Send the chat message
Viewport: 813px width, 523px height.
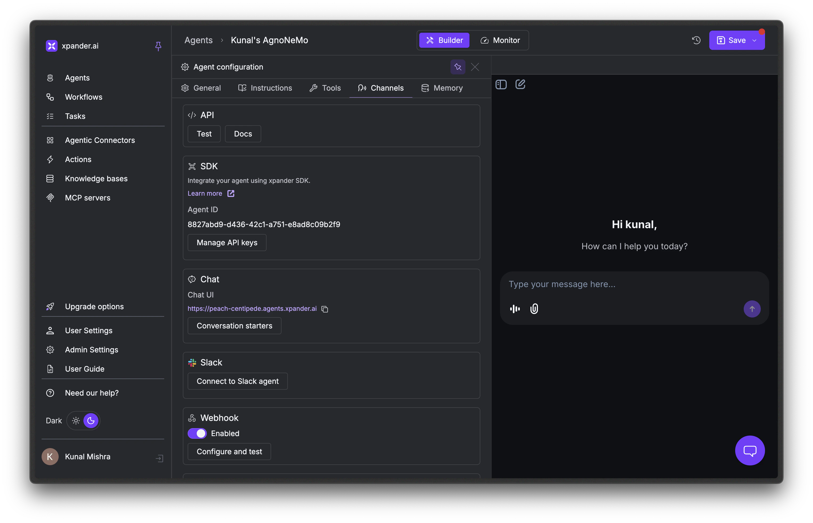(x=752, y=309)
